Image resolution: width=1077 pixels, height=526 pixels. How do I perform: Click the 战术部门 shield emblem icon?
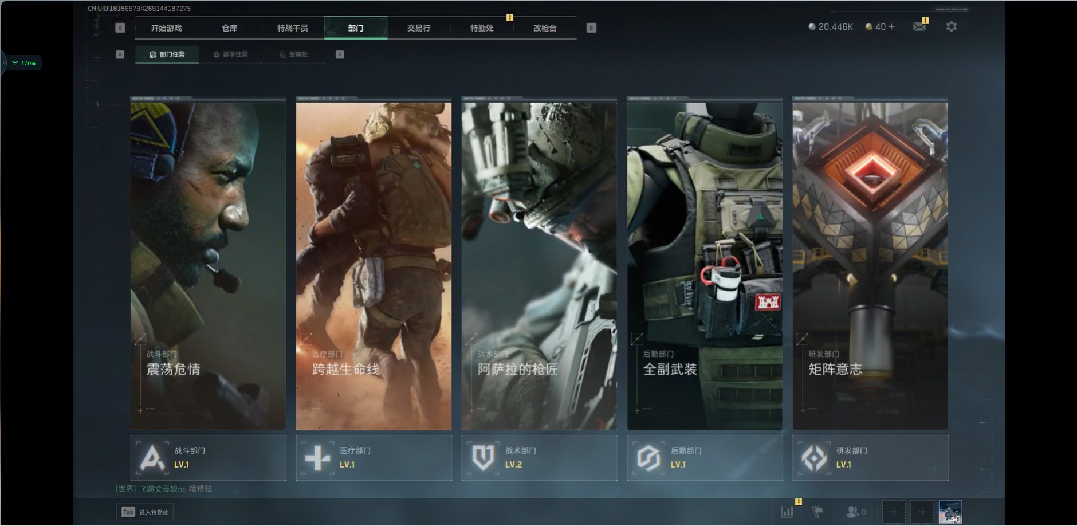483,458
